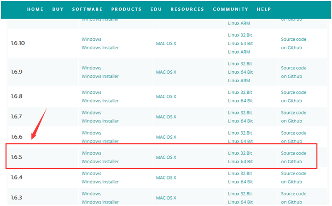Open Source code link for version 1.6.10
Screen dimensions: 332x206
[294, 39]
